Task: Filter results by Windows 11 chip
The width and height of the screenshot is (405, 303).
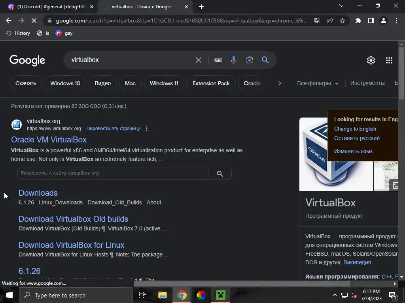Action: (x=164, y=84)
